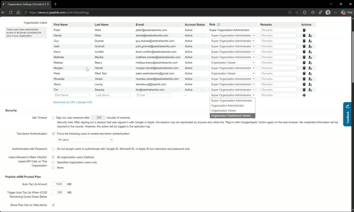
Task: Open role dropdown for Steve Leung
Action: tap(233, 84)
